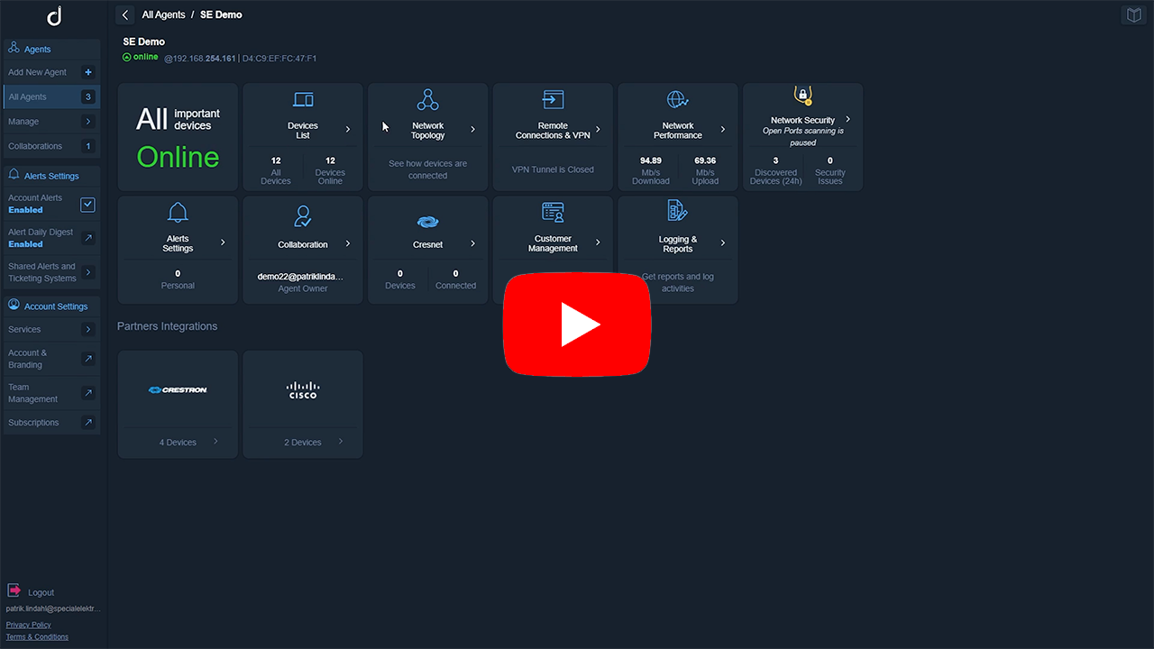Click the Agents section icon in sidebar
The height and width of the screenshot is (649, 1154).
click(x=14, y=48)
